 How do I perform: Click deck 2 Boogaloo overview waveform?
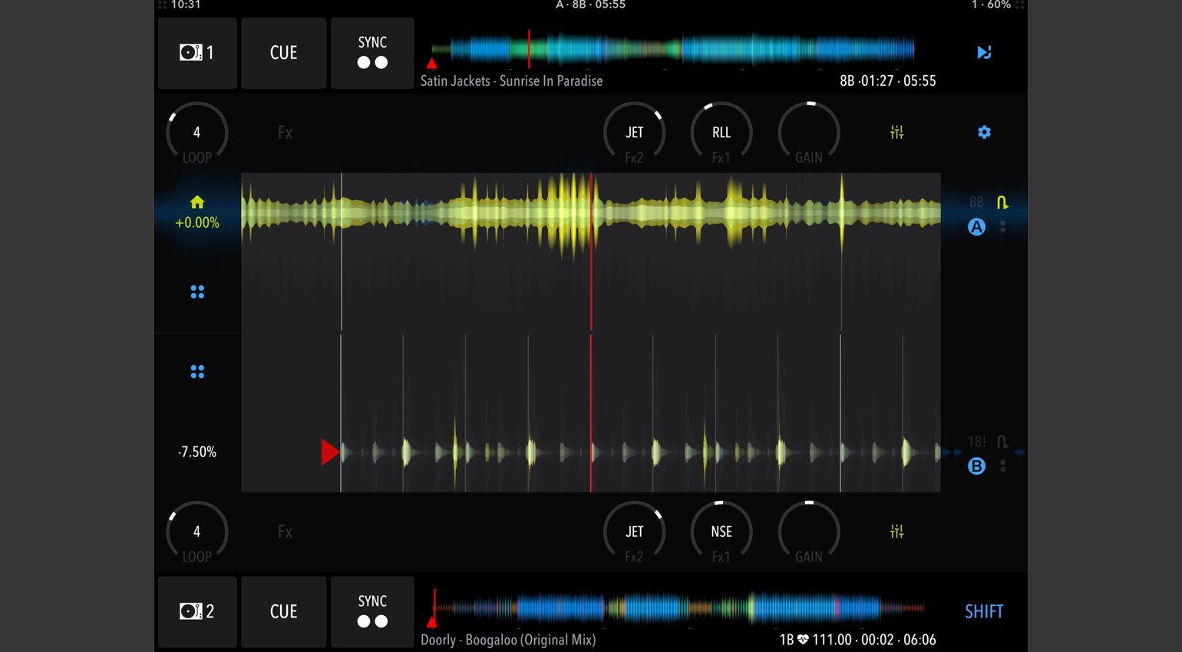click(675, 608)
